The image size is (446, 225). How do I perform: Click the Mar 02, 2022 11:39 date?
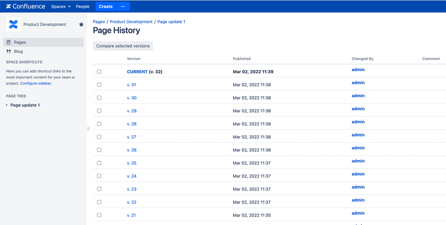point(253,72)
